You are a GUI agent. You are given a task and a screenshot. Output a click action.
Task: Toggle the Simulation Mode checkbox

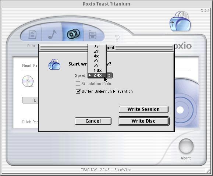click(78, 84)
